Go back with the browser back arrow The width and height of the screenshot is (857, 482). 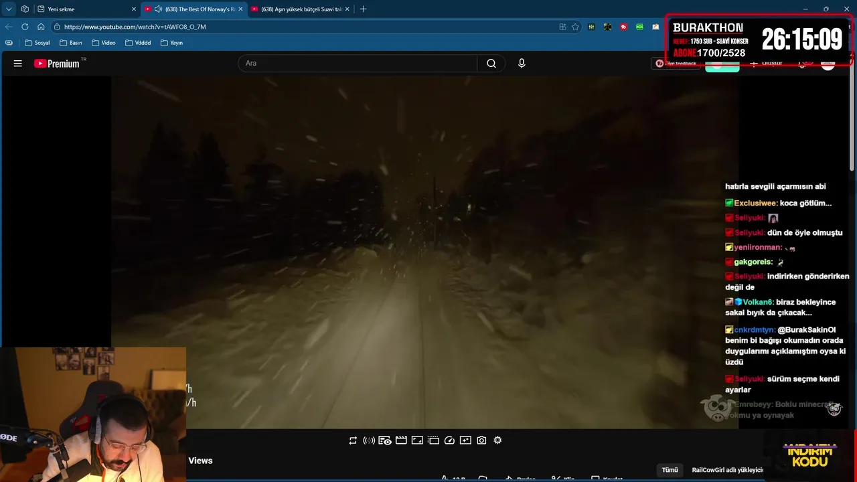pos(9,27)
